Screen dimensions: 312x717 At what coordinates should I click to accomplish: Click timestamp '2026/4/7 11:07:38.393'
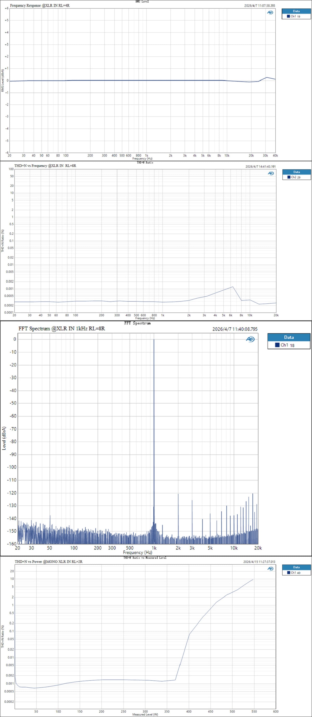point(260,5)
